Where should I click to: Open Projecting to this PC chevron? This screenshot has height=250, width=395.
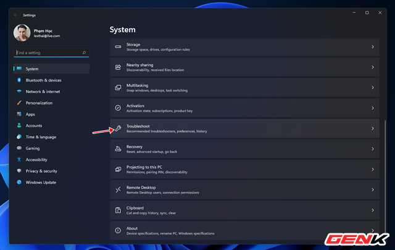point(373,169)
